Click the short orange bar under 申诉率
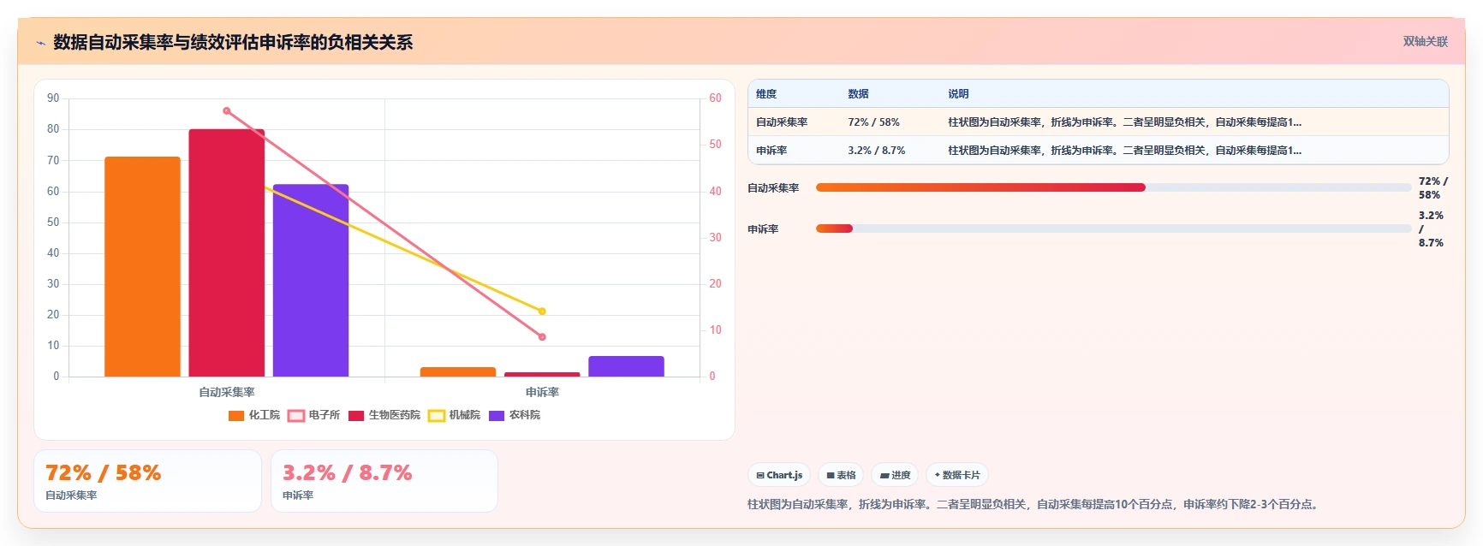This screenshot has width=1483, height=546. pos(458,371)
